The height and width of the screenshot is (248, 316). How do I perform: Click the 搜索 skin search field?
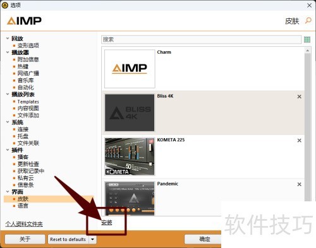(202, 40)
